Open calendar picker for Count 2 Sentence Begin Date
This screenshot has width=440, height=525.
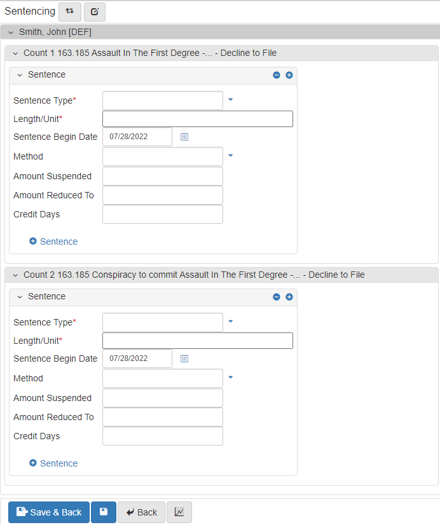tap(184, 358)
